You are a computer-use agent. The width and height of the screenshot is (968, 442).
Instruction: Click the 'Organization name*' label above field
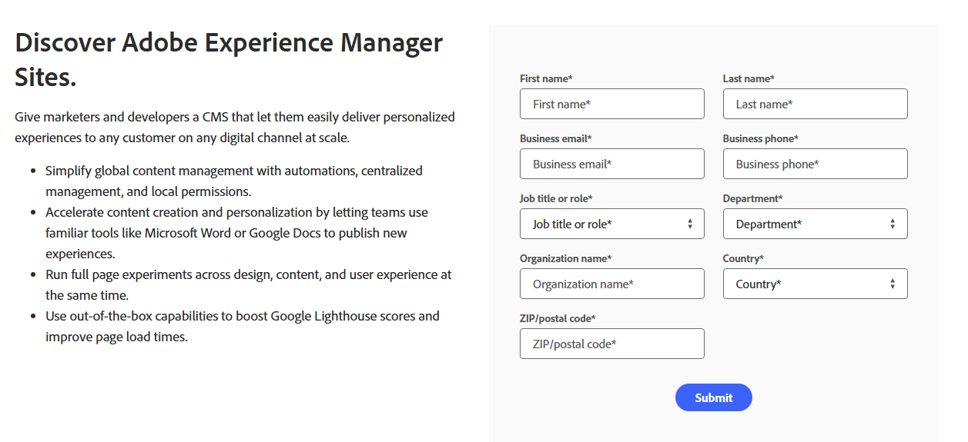click(566, 258)
